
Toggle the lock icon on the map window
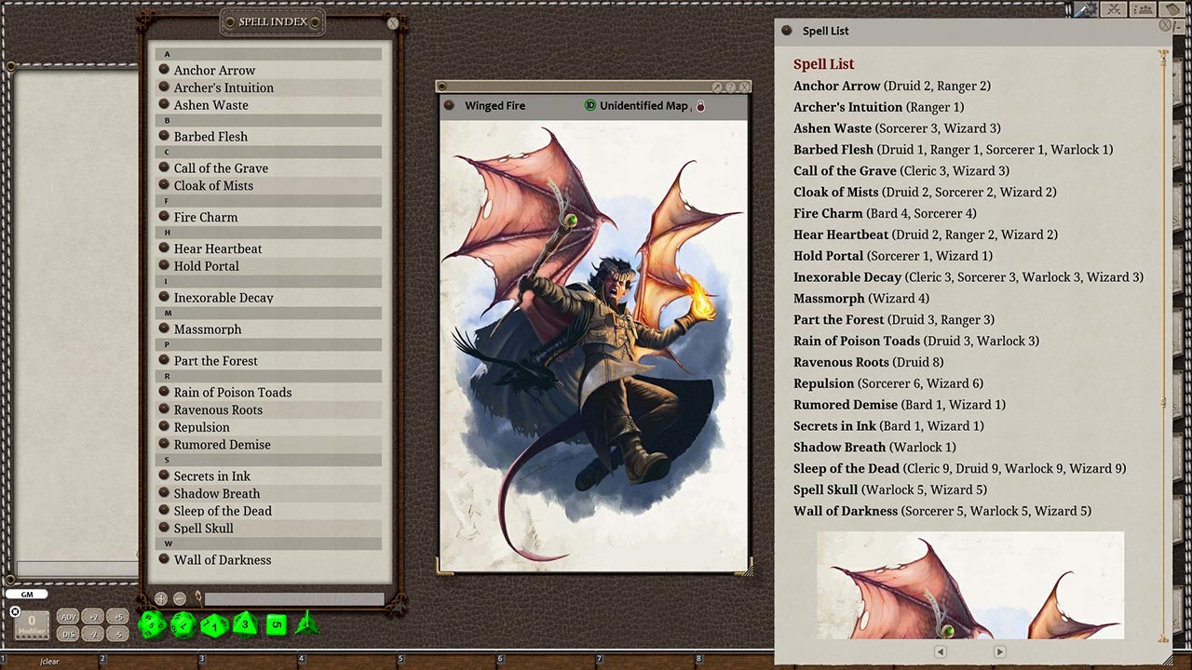coord(701,105)
